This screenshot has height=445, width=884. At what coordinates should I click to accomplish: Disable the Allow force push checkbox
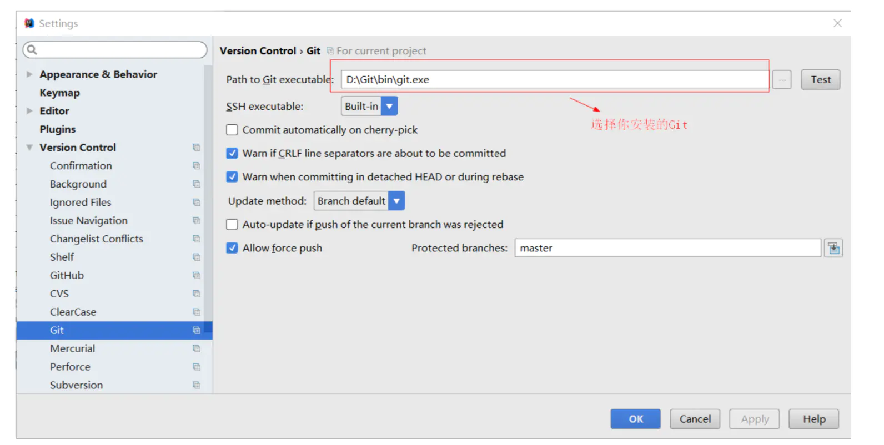[232, 248]
